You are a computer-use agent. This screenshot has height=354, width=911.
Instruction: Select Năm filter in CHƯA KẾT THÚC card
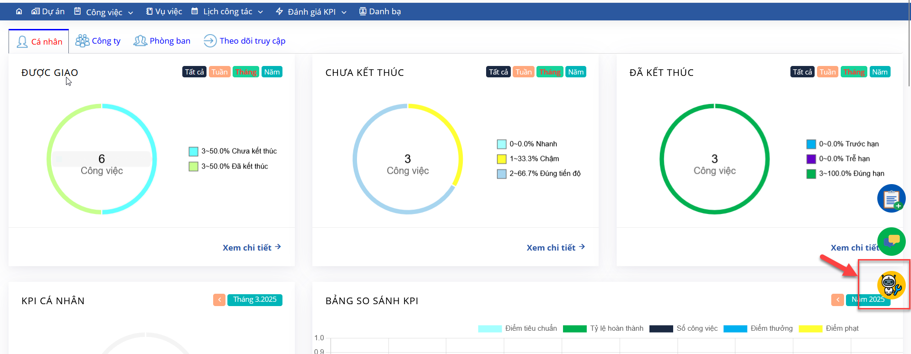pyautogui.click(x=576, y=72)
